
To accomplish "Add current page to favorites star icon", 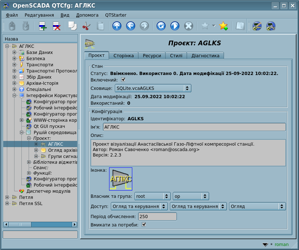I will (223, 26).
